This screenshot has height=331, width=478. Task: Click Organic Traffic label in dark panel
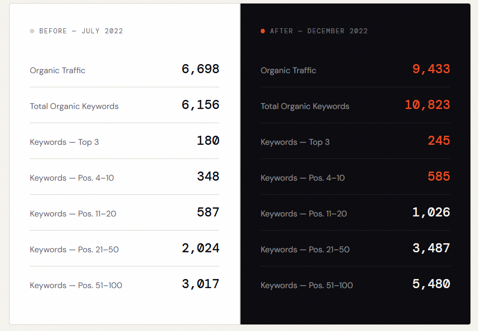pyautogui.click(x=289, y=71)
